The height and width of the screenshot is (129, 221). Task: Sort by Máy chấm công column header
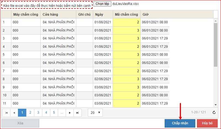26,15
